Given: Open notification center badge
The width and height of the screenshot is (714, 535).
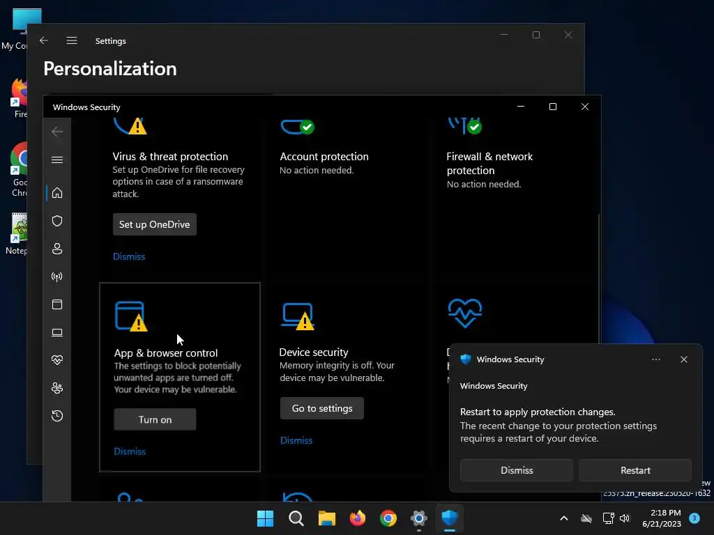Looking at the screenshot, I should 694,518.
